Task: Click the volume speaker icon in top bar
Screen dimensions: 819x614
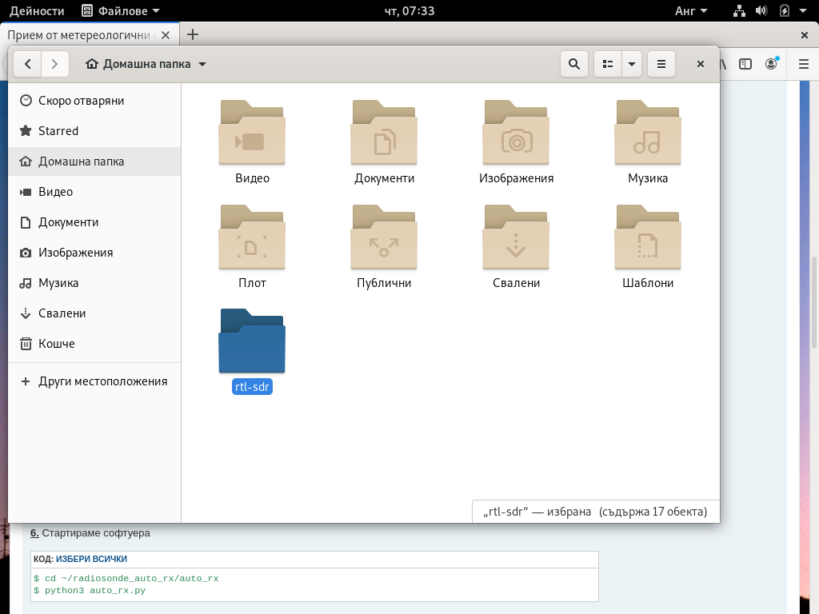Action: 761,10
